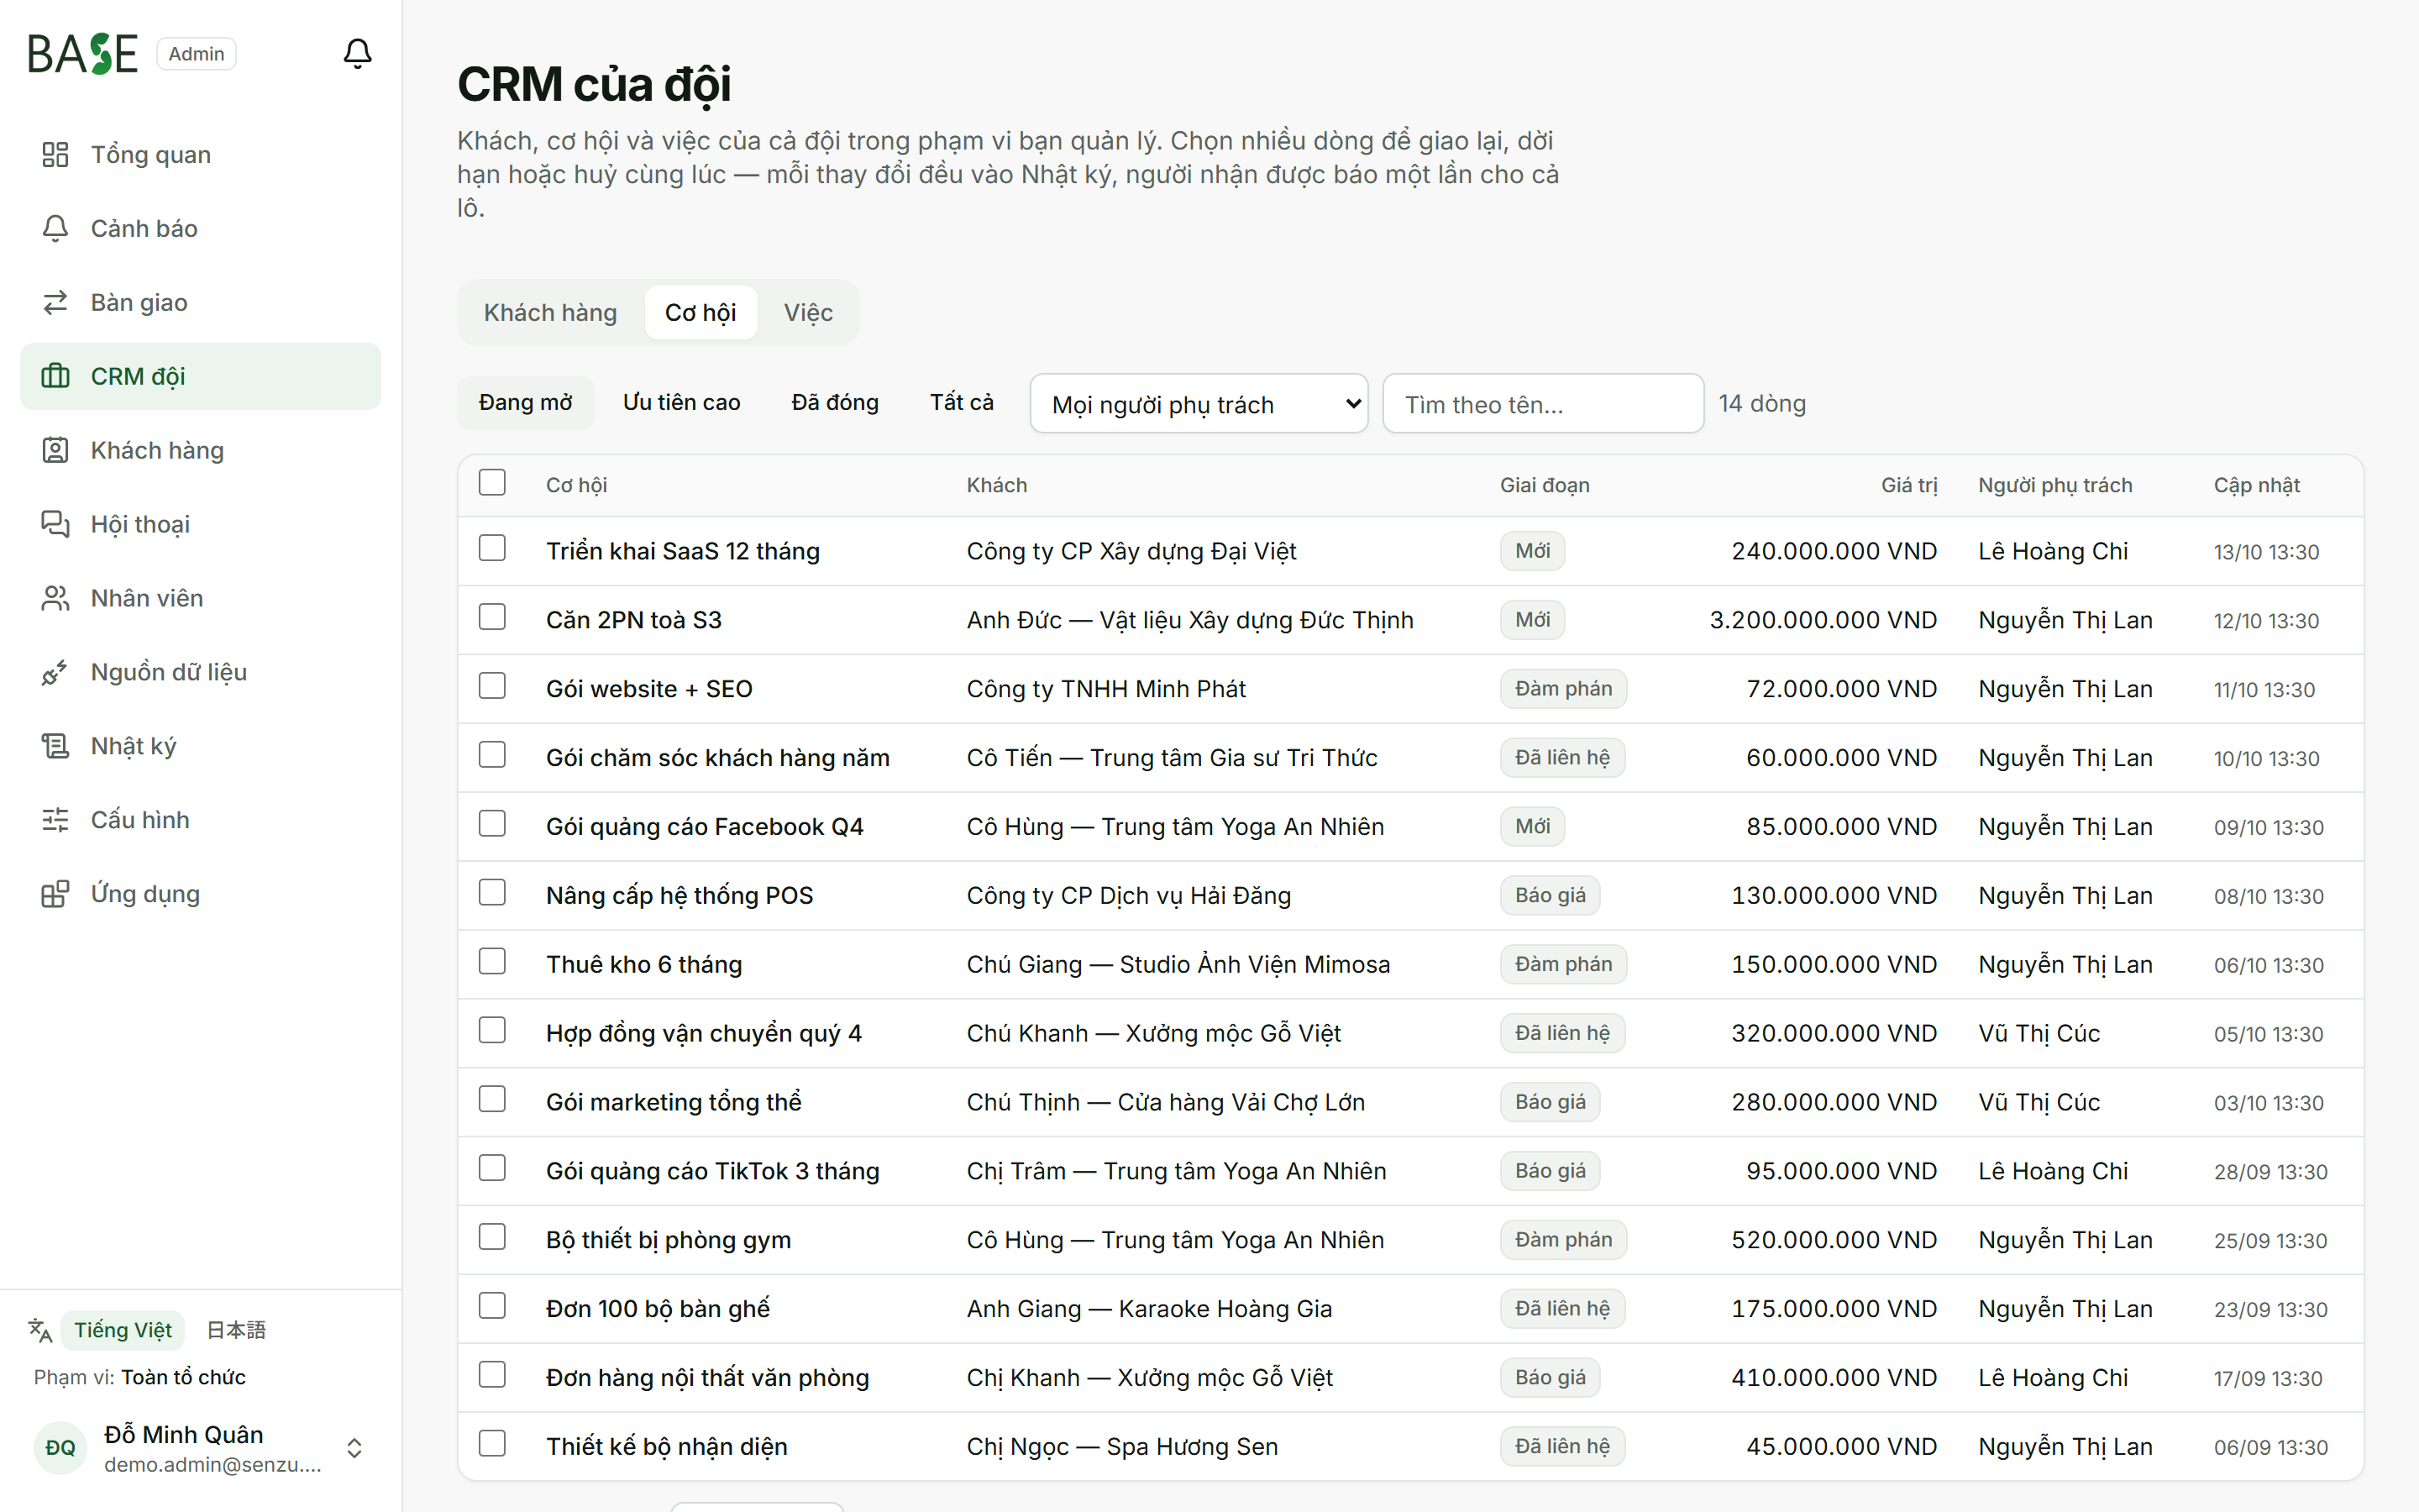Filter by Đang mở
This screenshot has height=1512, width=2419.
(x=526, y=403)
